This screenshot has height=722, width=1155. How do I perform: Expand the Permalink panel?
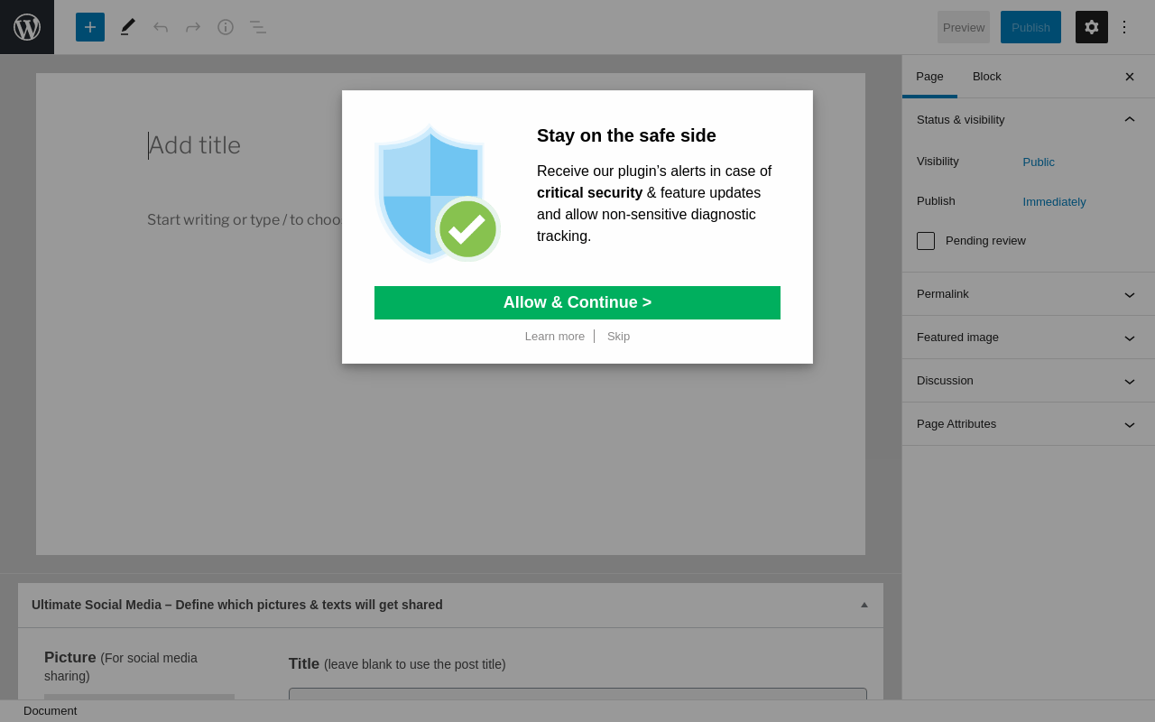tap(1028, 294)
